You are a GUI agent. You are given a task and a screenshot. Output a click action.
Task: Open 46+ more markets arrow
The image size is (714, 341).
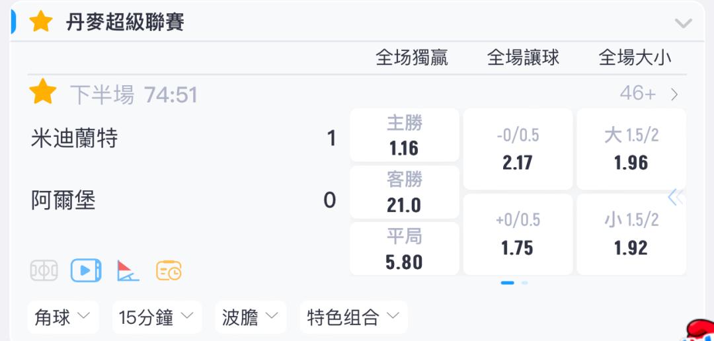coord(674,95)
